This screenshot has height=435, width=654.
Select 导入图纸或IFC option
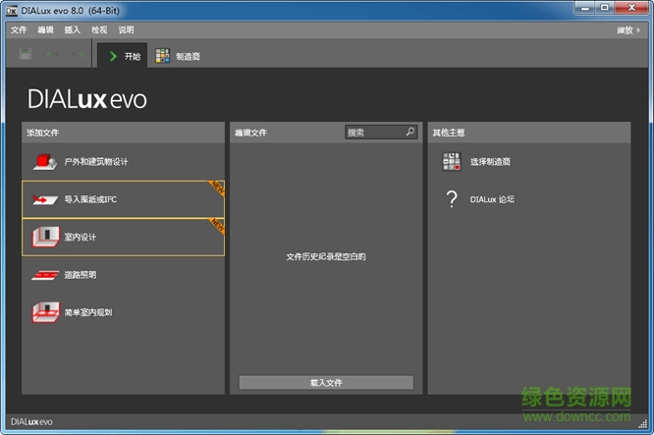[123, 199]
